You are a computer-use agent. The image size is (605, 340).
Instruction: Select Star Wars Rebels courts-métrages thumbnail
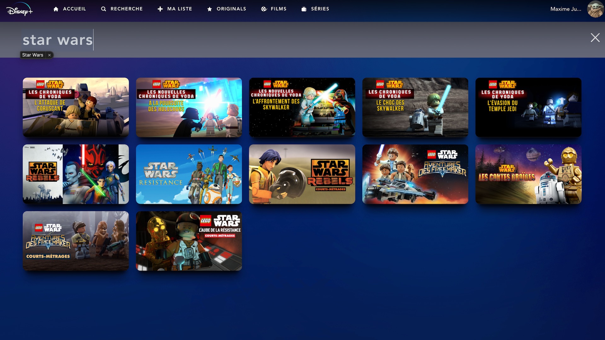coord(302,174)
